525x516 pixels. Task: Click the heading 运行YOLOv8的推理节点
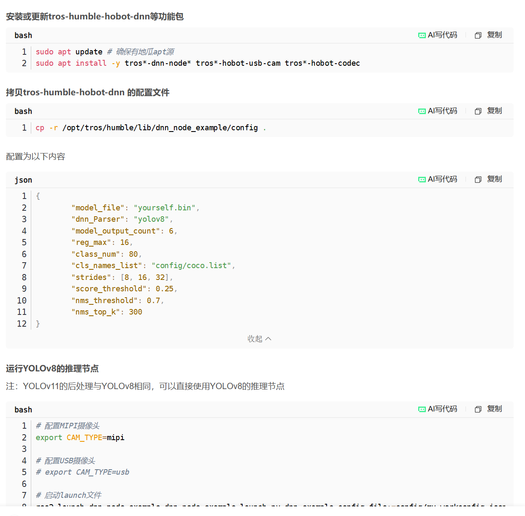pos(52,368)
